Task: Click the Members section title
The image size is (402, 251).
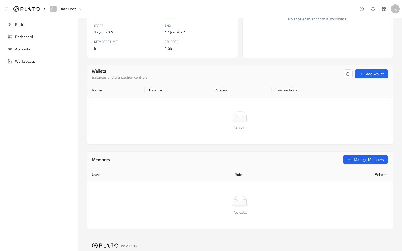Action: tap(101, 160)
